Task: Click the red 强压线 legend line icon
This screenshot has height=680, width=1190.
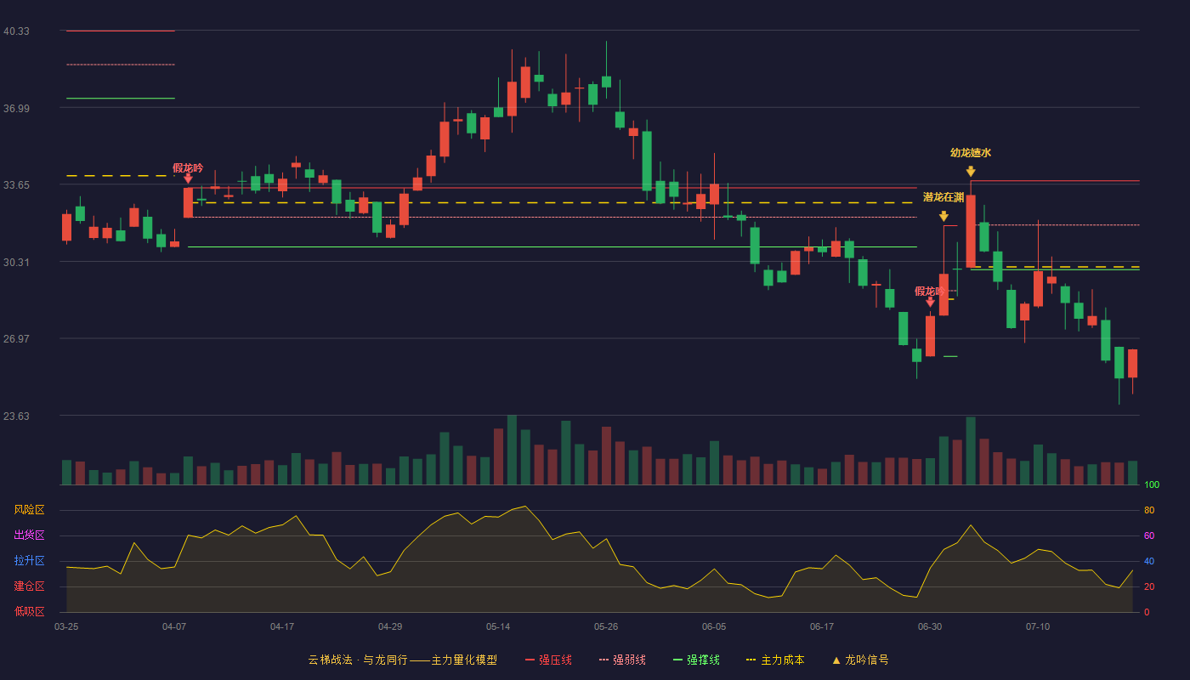Action: click(x=530, y=660)
